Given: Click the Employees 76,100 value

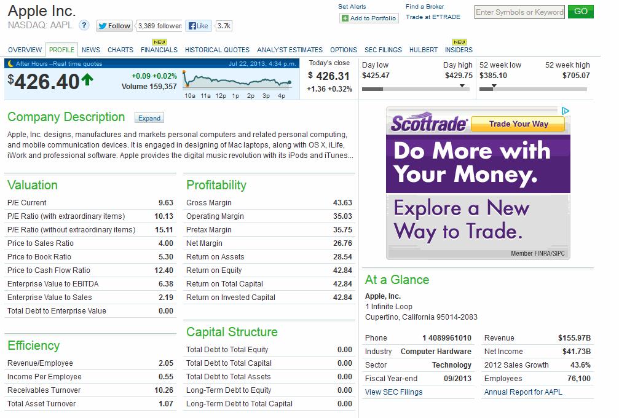Looking at the screenshot, I should click(x=578, y=379).
